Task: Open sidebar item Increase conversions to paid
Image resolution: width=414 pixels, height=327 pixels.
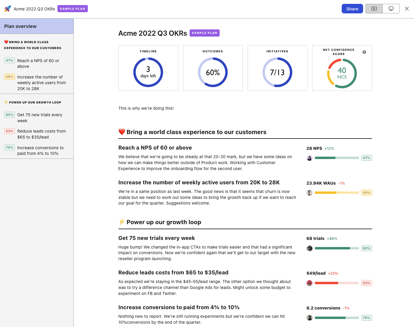Action: click(37, 150)
